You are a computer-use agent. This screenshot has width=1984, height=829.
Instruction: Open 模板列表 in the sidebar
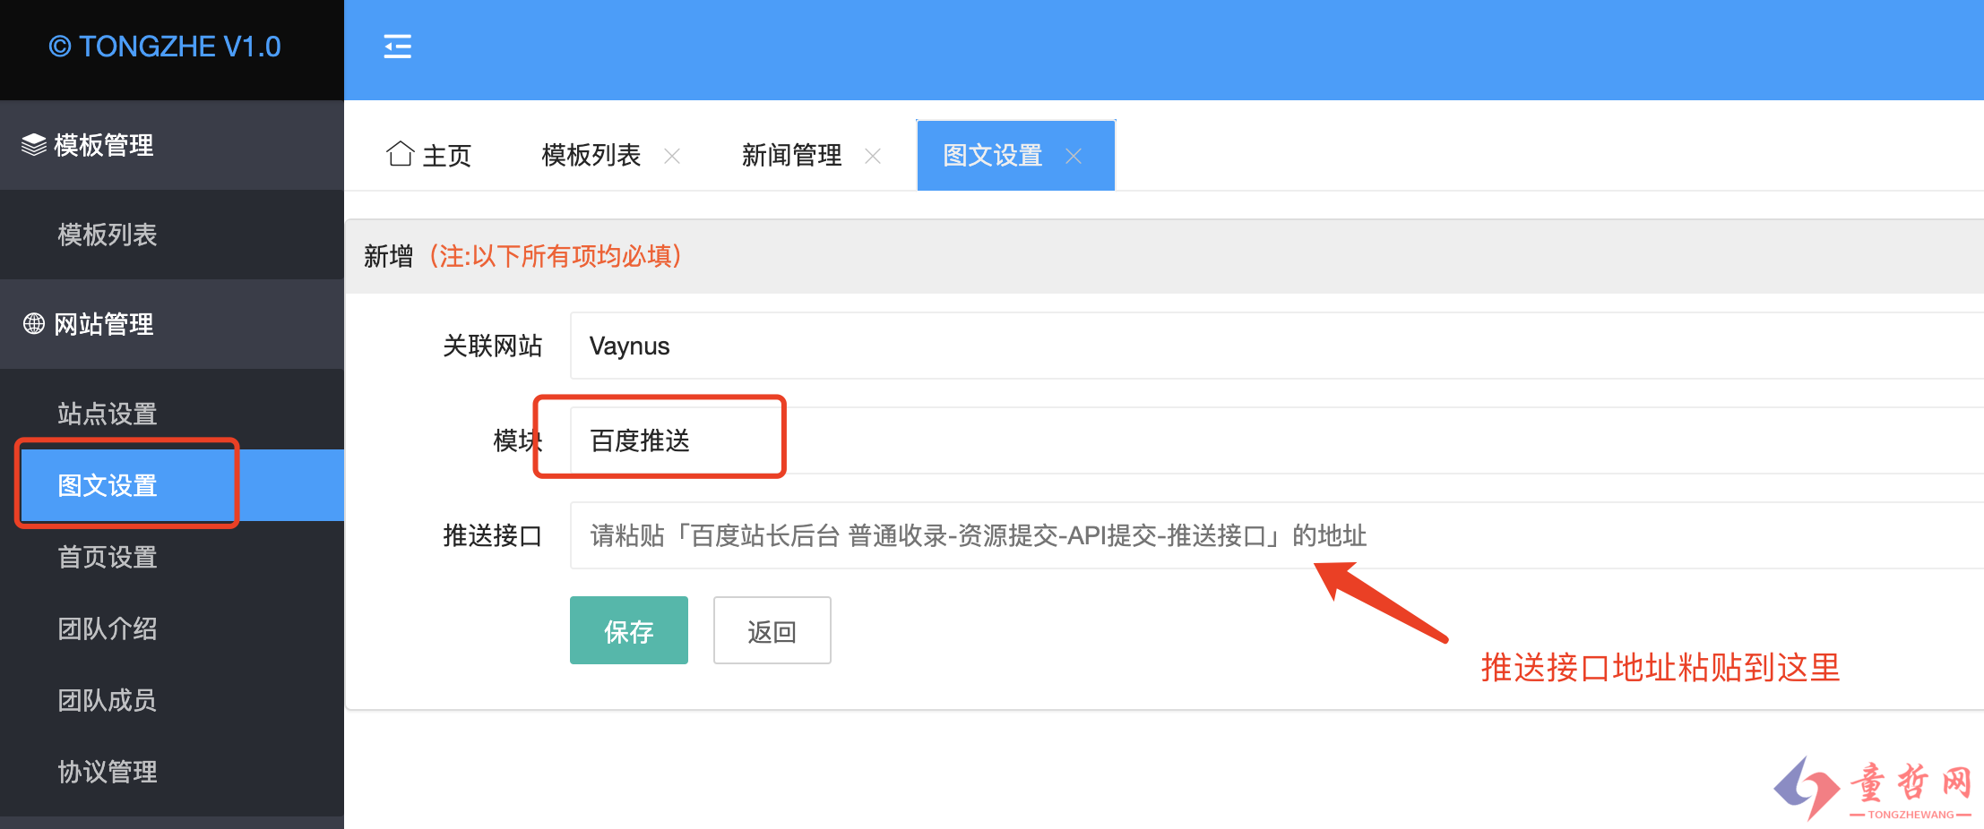coord(172,235)
